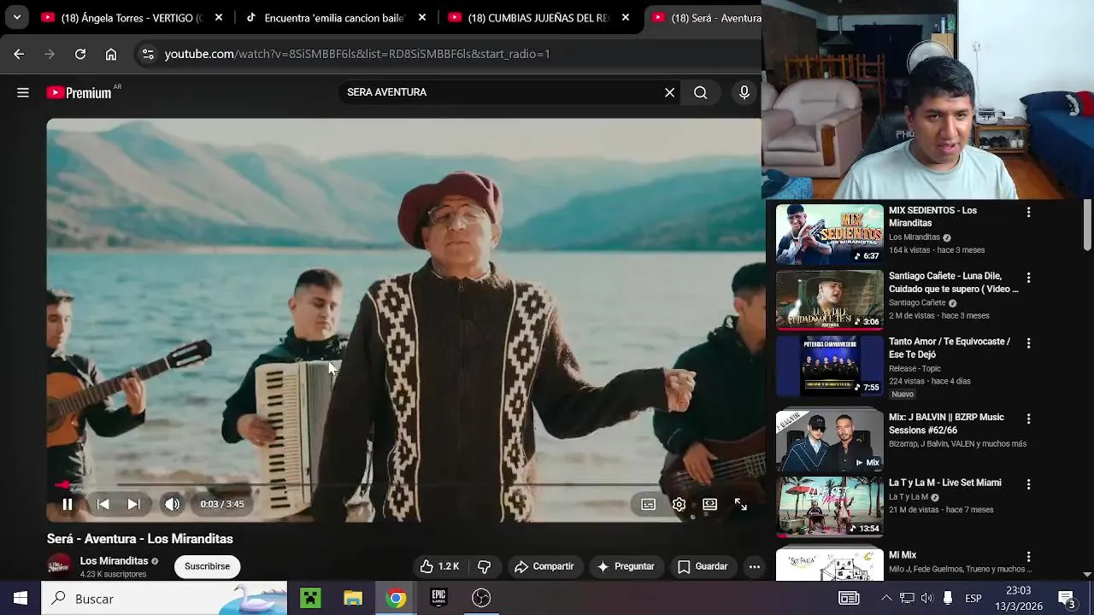
Task: Open options menu for Santiago Cañete video
Action: [1028, 278]
